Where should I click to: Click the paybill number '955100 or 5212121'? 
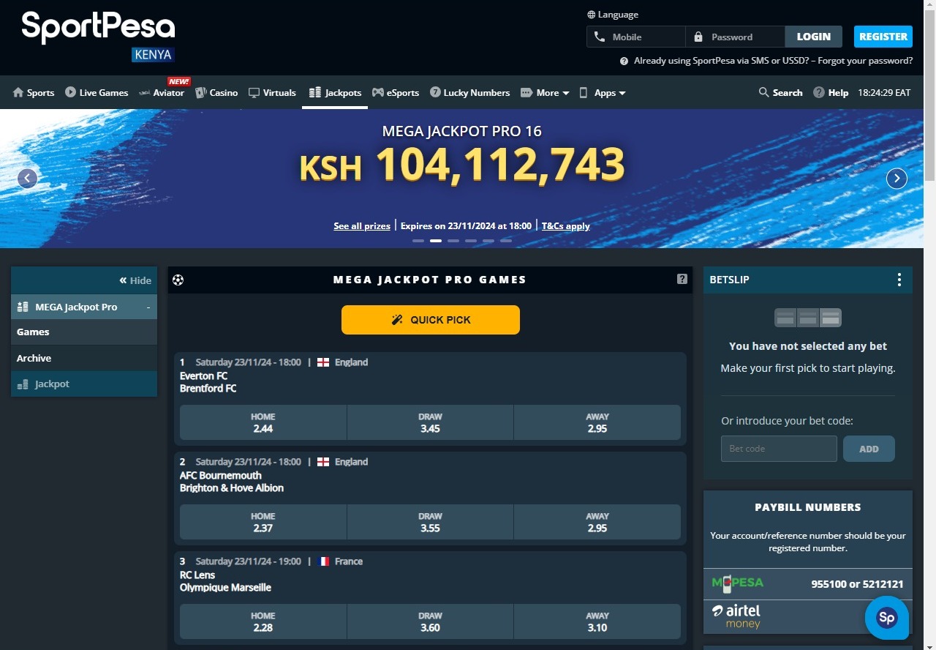(x=857, y=584)
